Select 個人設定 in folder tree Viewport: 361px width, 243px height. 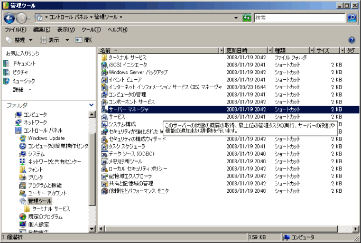coord(39,225)
